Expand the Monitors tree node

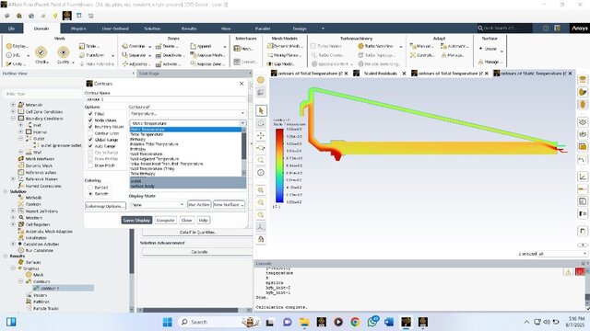pyautogui.click(x=13, y=218)
